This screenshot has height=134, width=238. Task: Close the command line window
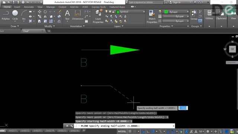[67, 126]
